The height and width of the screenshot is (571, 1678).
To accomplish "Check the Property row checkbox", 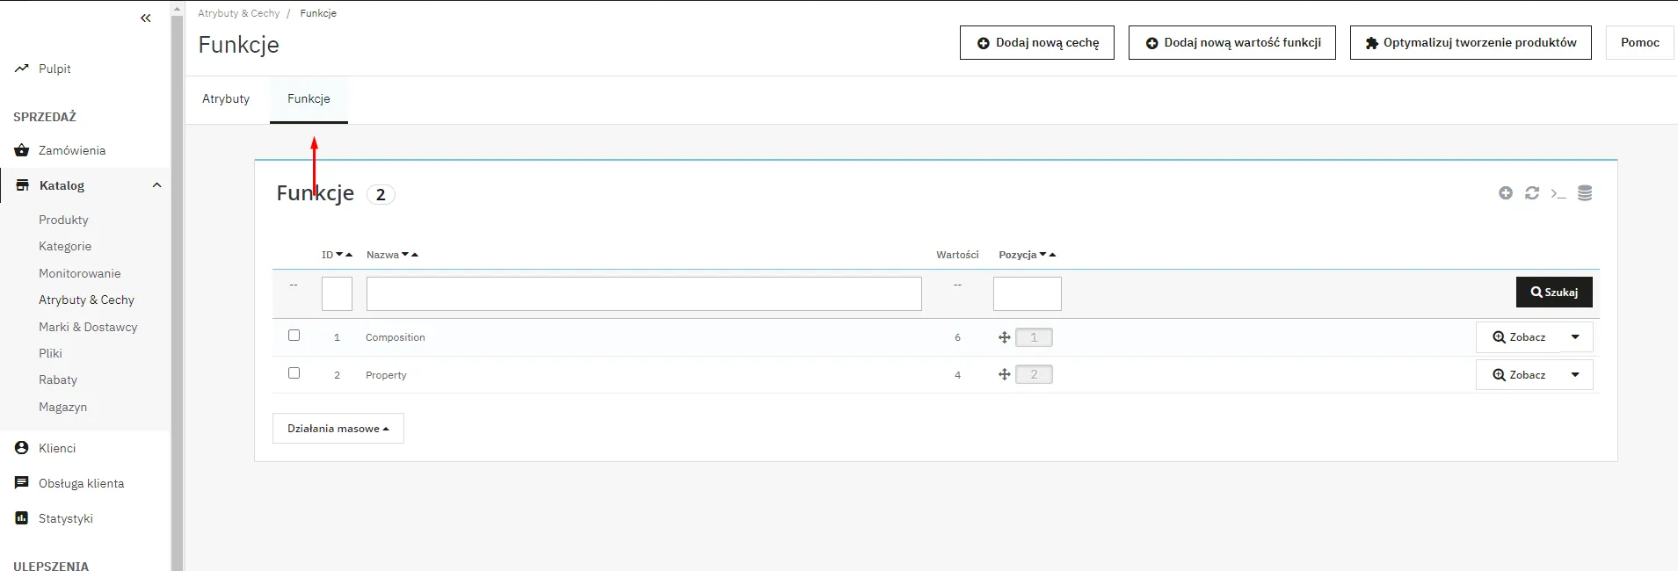I will [294, 373].
